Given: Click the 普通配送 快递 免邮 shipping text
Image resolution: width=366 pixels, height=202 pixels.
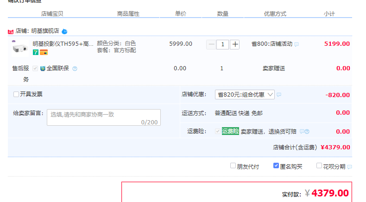Looking at the screenshot, I should point(239,113).
